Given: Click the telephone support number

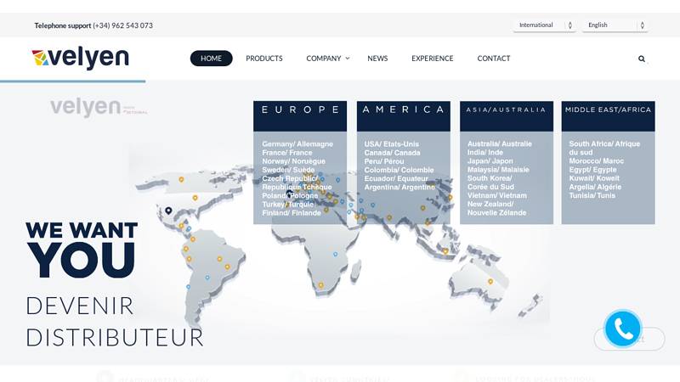Looking at the screenshot, I should pos(122,25).
